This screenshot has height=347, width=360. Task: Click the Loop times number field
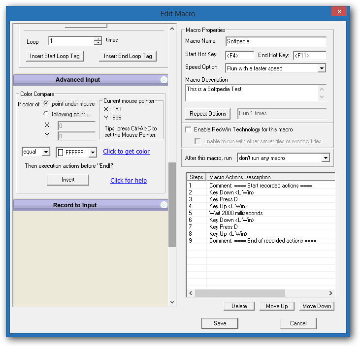71,41
